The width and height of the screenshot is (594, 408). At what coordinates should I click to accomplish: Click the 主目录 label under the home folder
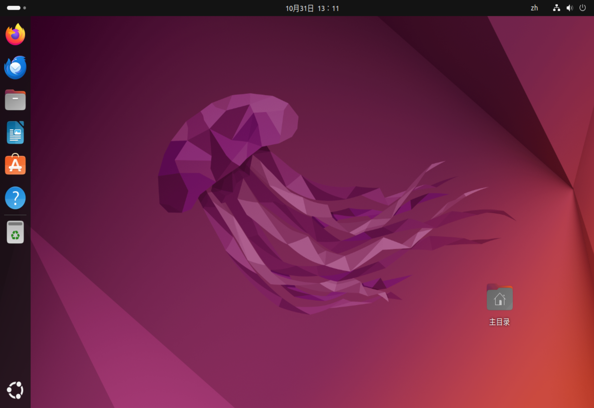click(x=500, y=322)
